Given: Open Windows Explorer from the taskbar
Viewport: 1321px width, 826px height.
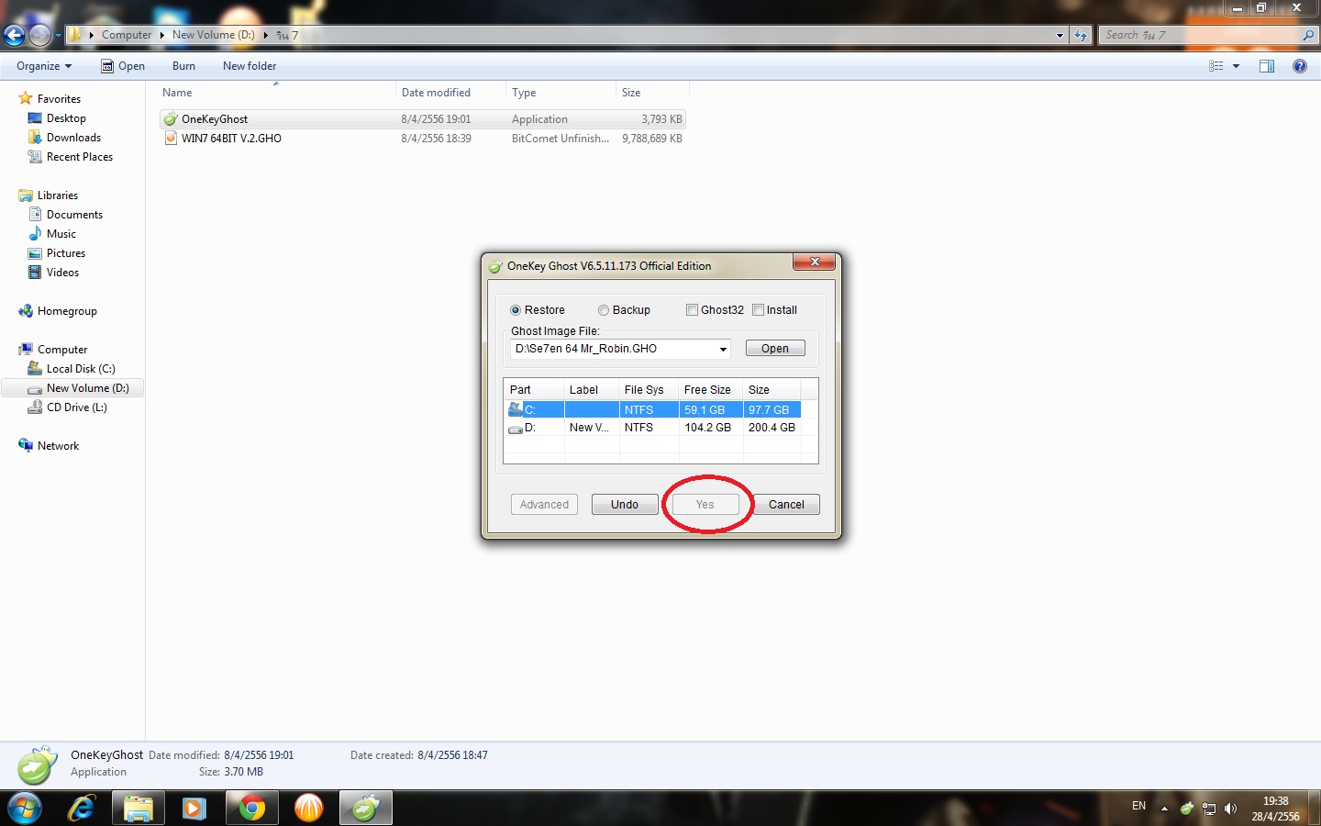Looking at the screenshot, I should 139,809.
